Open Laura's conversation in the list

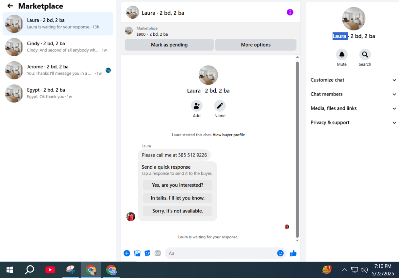pos(58,24)
